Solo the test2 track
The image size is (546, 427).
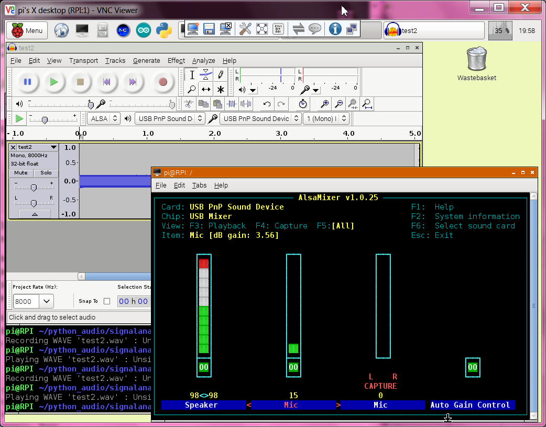pyautogui.click(x=46, y=173)
